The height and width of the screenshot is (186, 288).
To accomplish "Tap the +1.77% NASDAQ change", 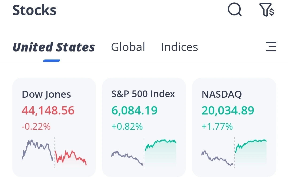I will pos(217,126).
